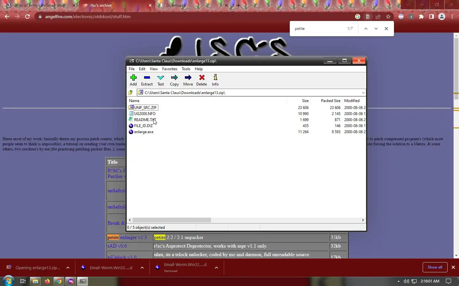Screen dimensions: 459x286
Task: Open Firefox from the taskbar
Action: [x=47, y=281]
